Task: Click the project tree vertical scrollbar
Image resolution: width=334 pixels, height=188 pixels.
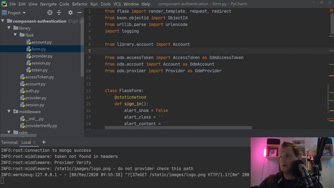Action: 82,47
